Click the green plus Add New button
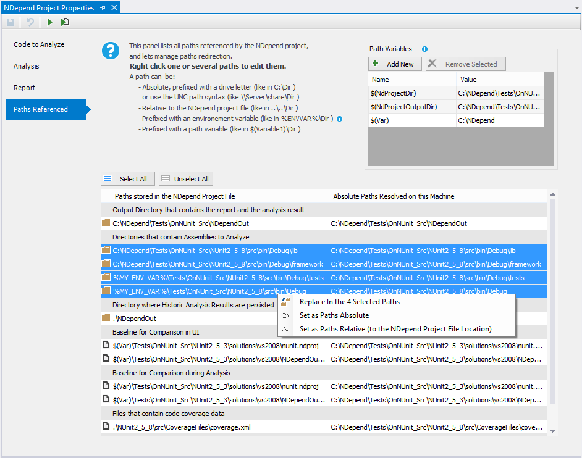The height and width of the screenshot is (458, 582). pyautogui.click(x=395, y=64)
